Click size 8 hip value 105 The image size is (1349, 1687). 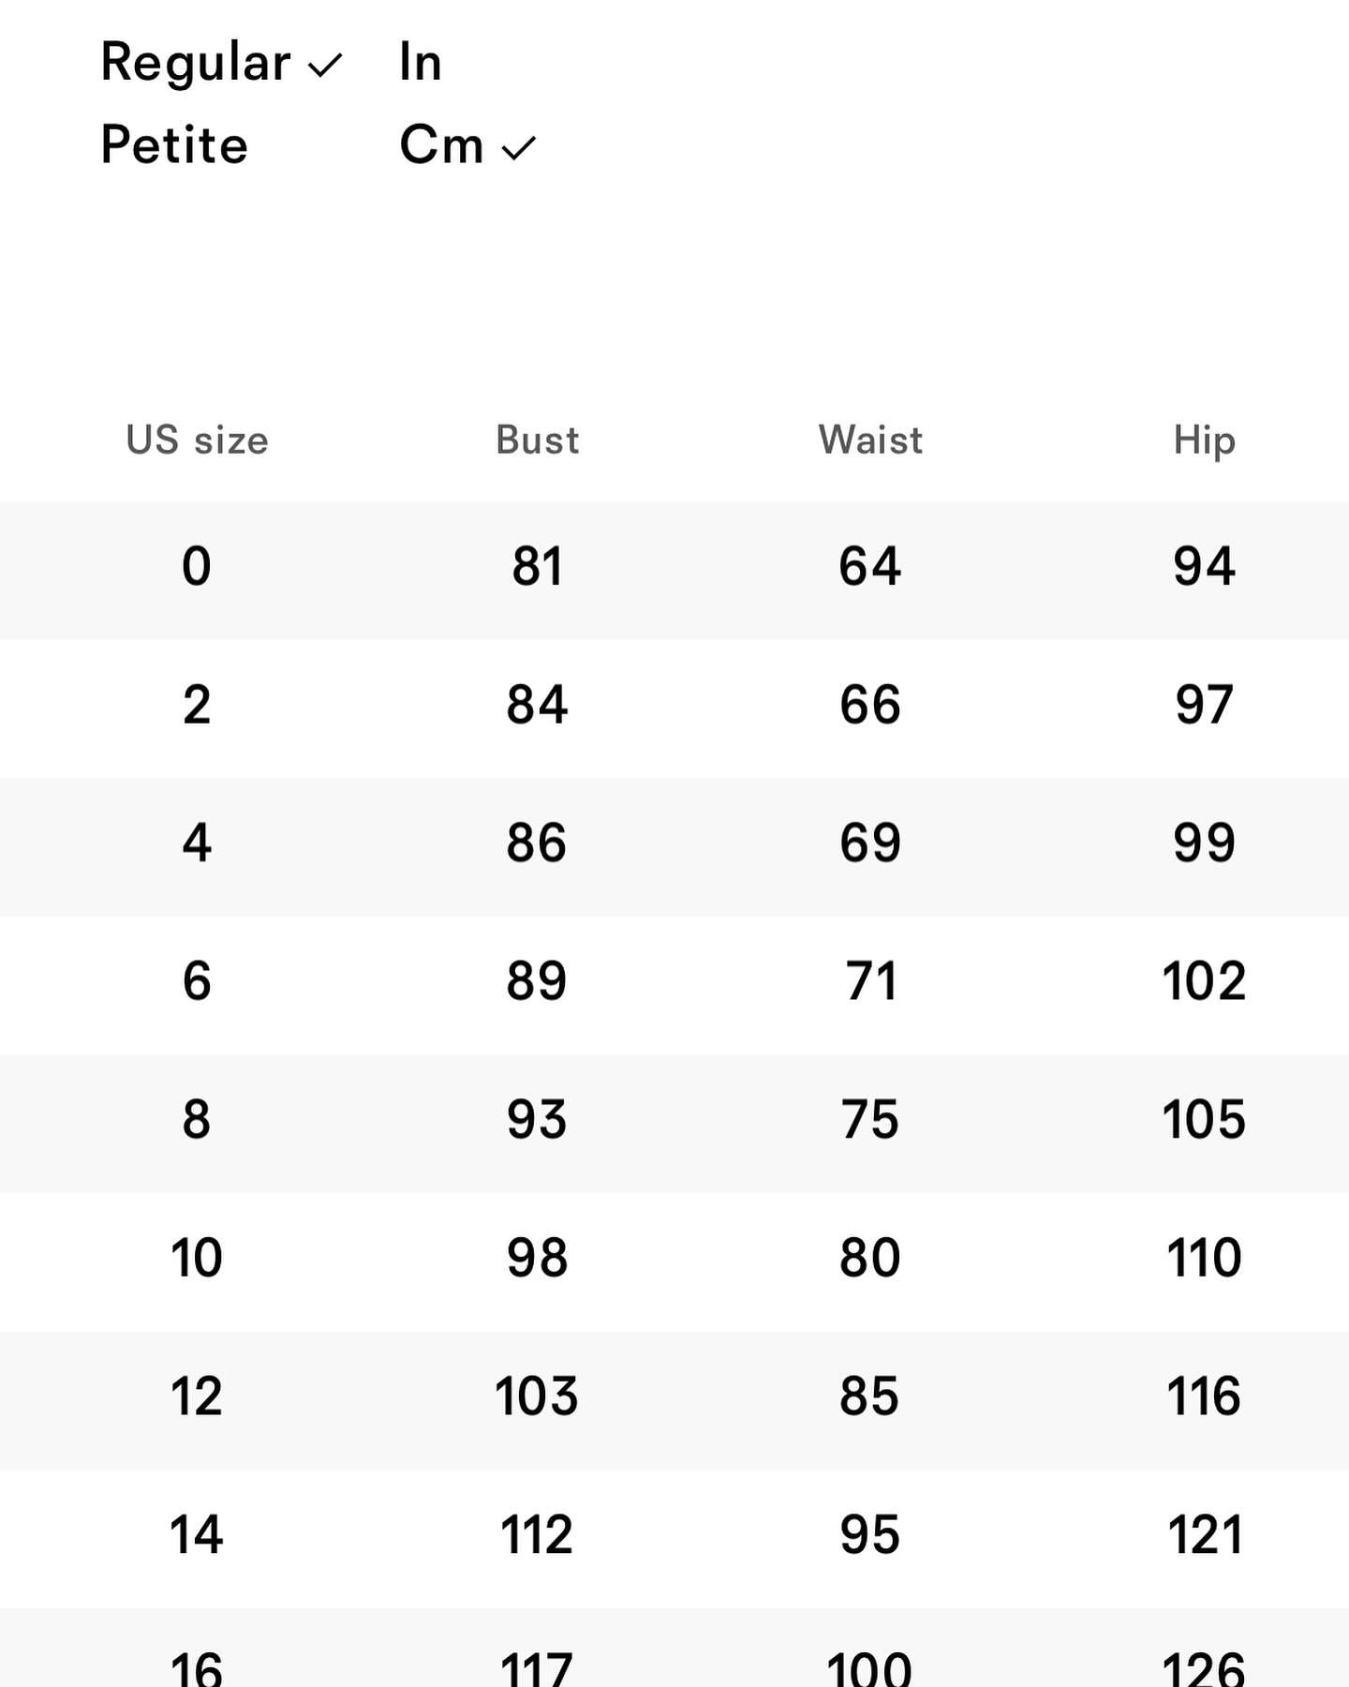click(1204, 1119)
